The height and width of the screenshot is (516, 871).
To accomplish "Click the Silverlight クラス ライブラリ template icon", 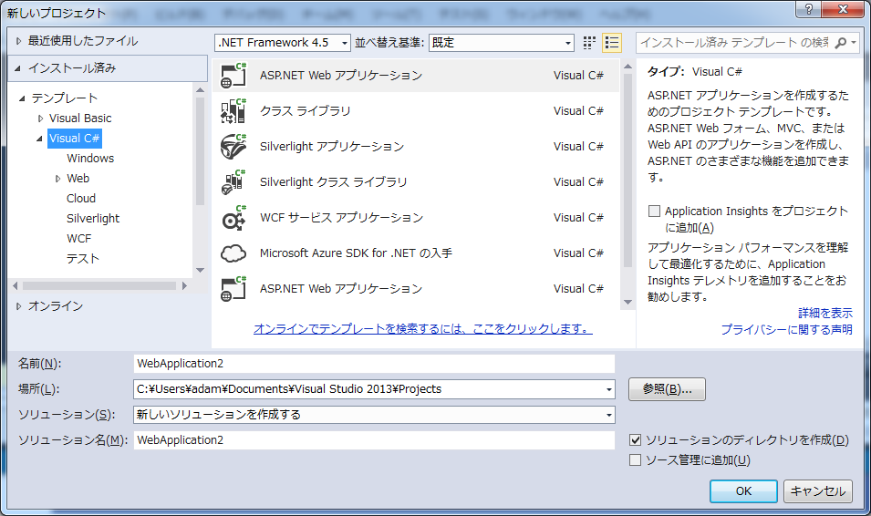I will click(x=233, y=182).
